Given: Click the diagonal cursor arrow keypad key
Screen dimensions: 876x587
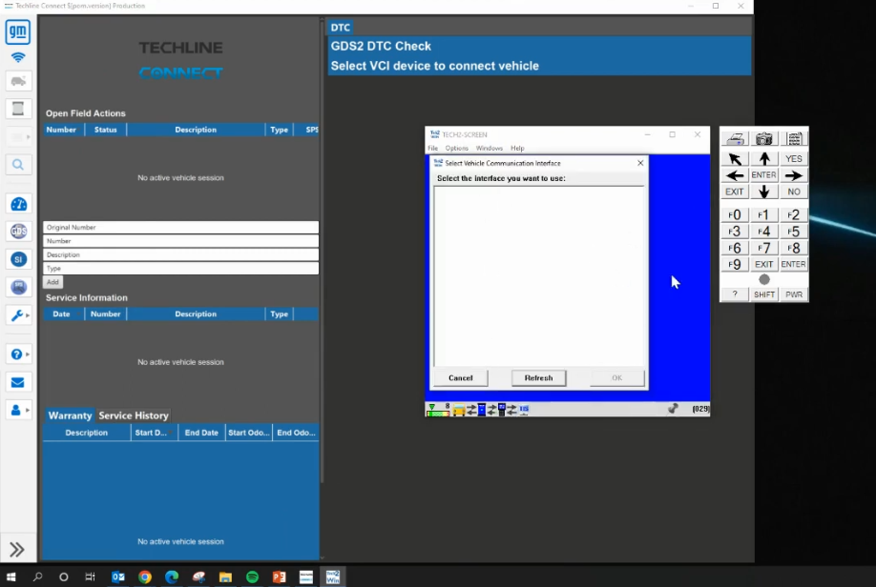Looking at the screenshot, I should tap(735, 159).
